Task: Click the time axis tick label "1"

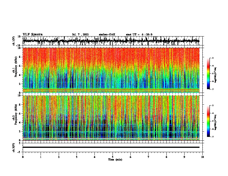Action: tap(41, 157)
